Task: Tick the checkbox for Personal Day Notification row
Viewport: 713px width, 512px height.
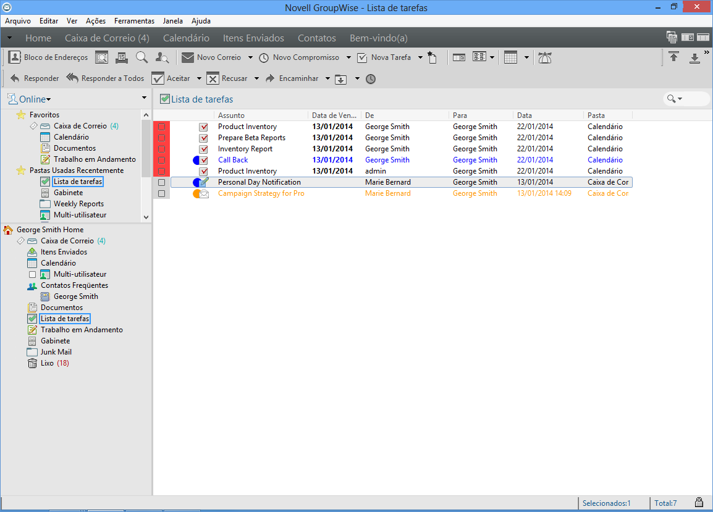Action: click(161, 182)
